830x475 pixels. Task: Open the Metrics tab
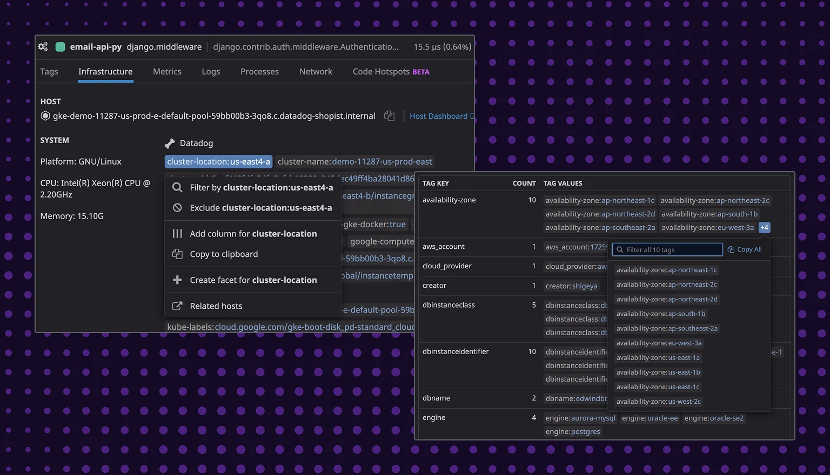point(167,72)
